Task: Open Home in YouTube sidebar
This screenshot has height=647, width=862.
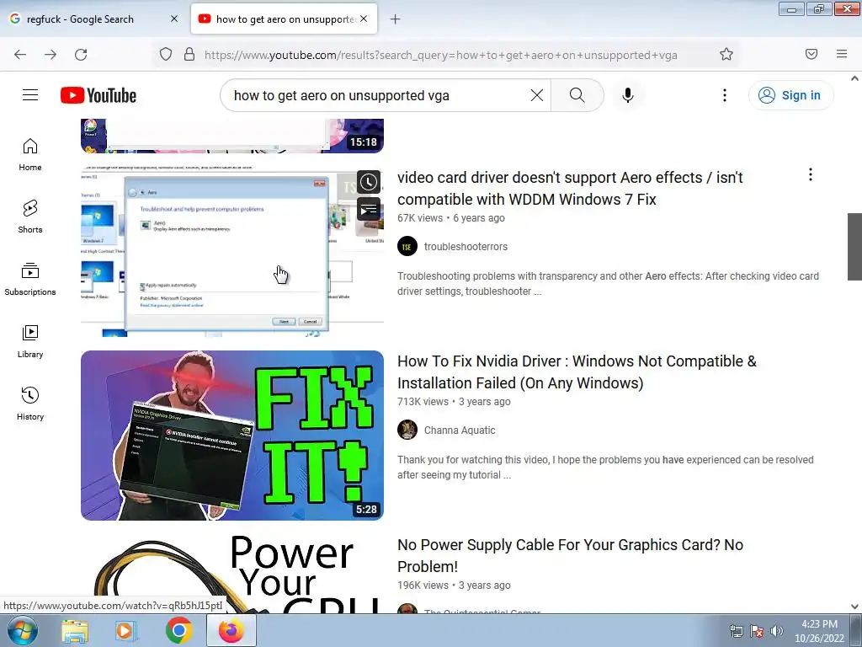Action: (x=30, y=155)
